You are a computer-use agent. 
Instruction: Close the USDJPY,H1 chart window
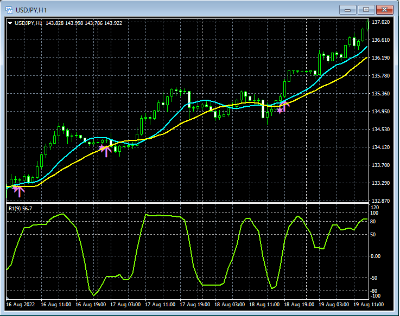pyautogui.click(x=384, y=10)
